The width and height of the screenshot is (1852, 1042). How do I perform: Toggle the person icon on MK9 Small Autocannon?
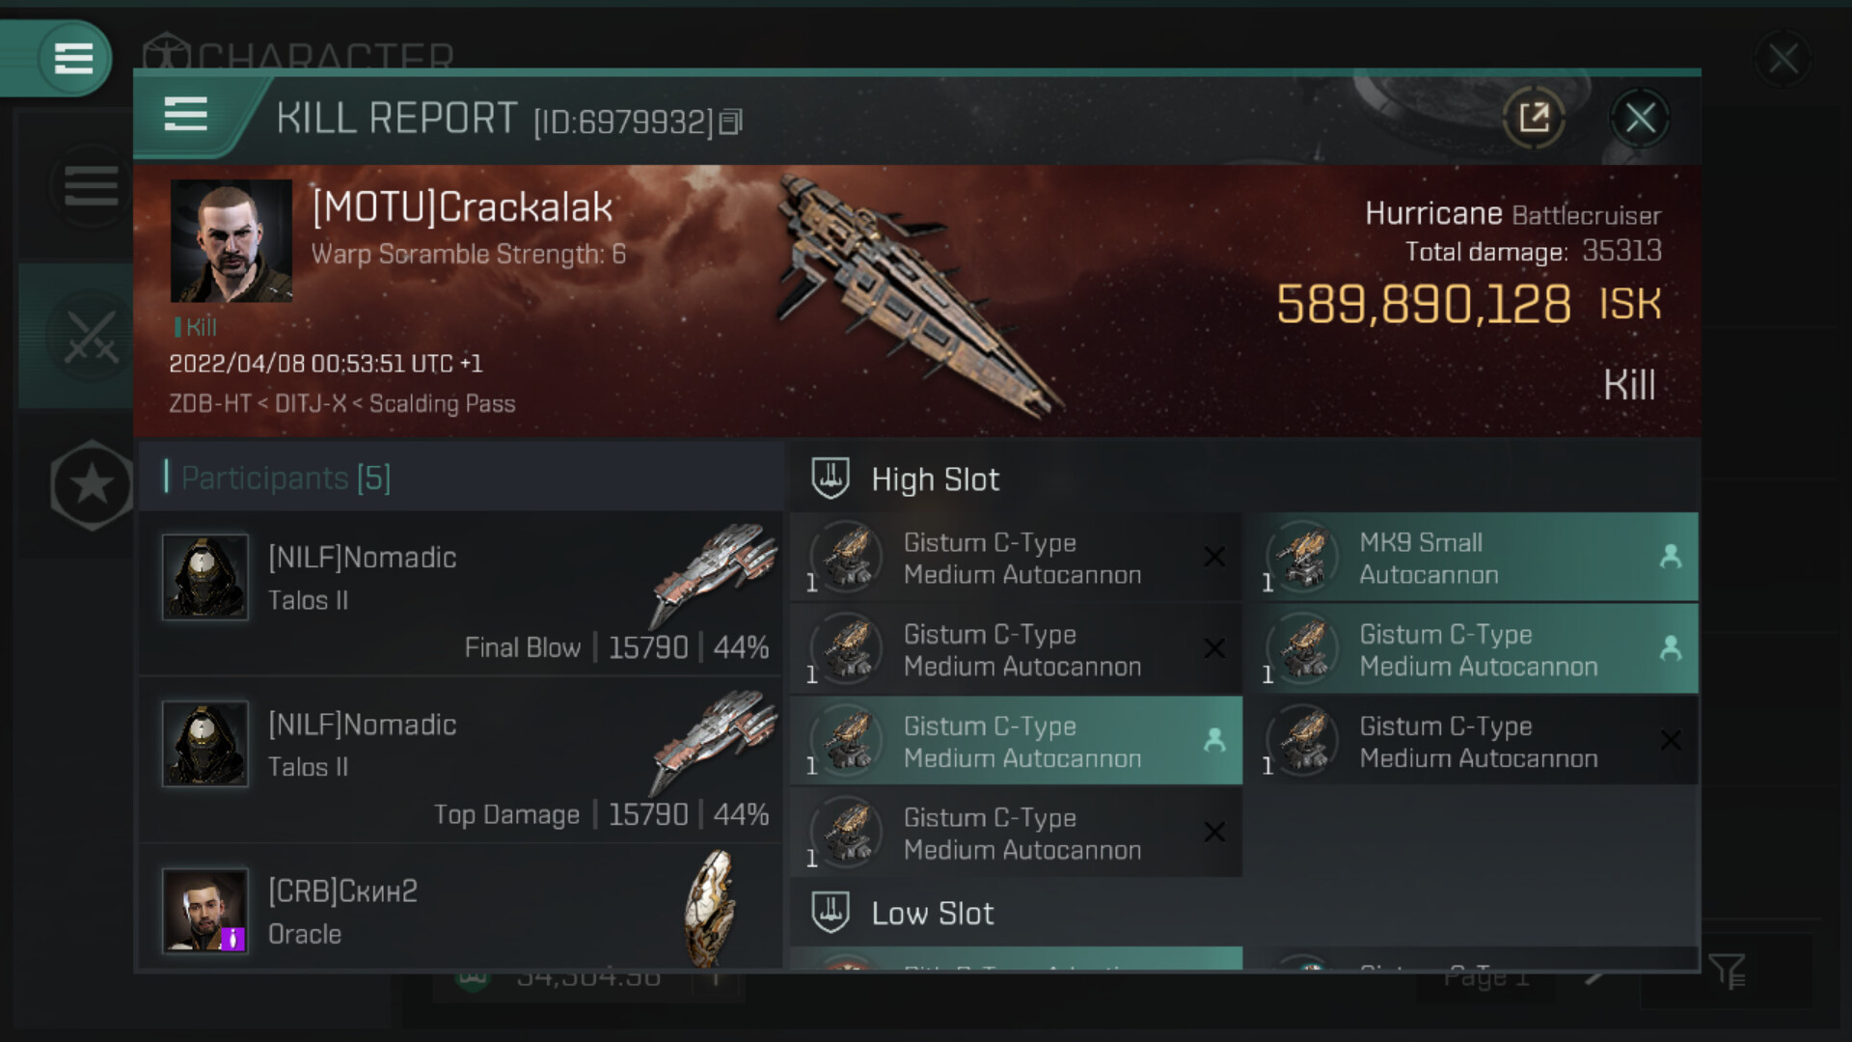[x=1671, y=557]
